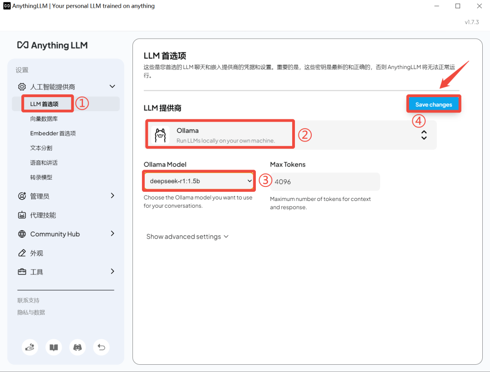
Task: Click the Ollama llama logo
Action: click(160, 135)
